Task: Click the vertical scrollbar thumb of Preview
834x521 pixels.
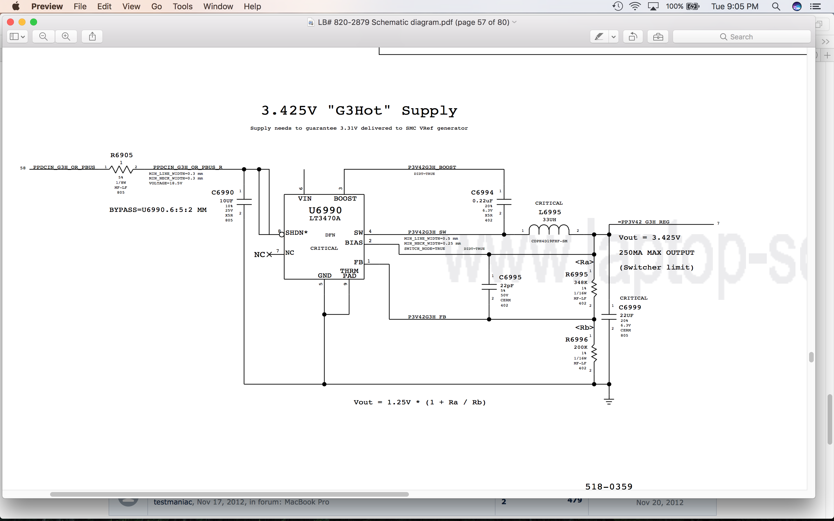Action: [x=811, y=357]
